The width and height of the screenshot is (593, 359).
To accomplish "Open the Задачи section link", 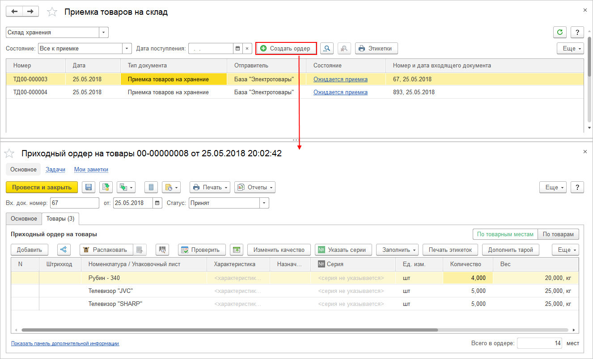I will (55, 169).
